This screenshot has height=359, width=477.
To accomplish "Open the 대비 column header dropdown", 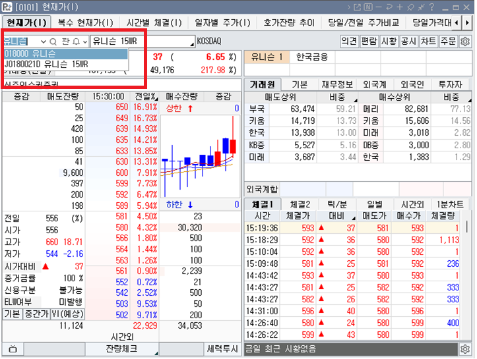I will click(354, 218).
